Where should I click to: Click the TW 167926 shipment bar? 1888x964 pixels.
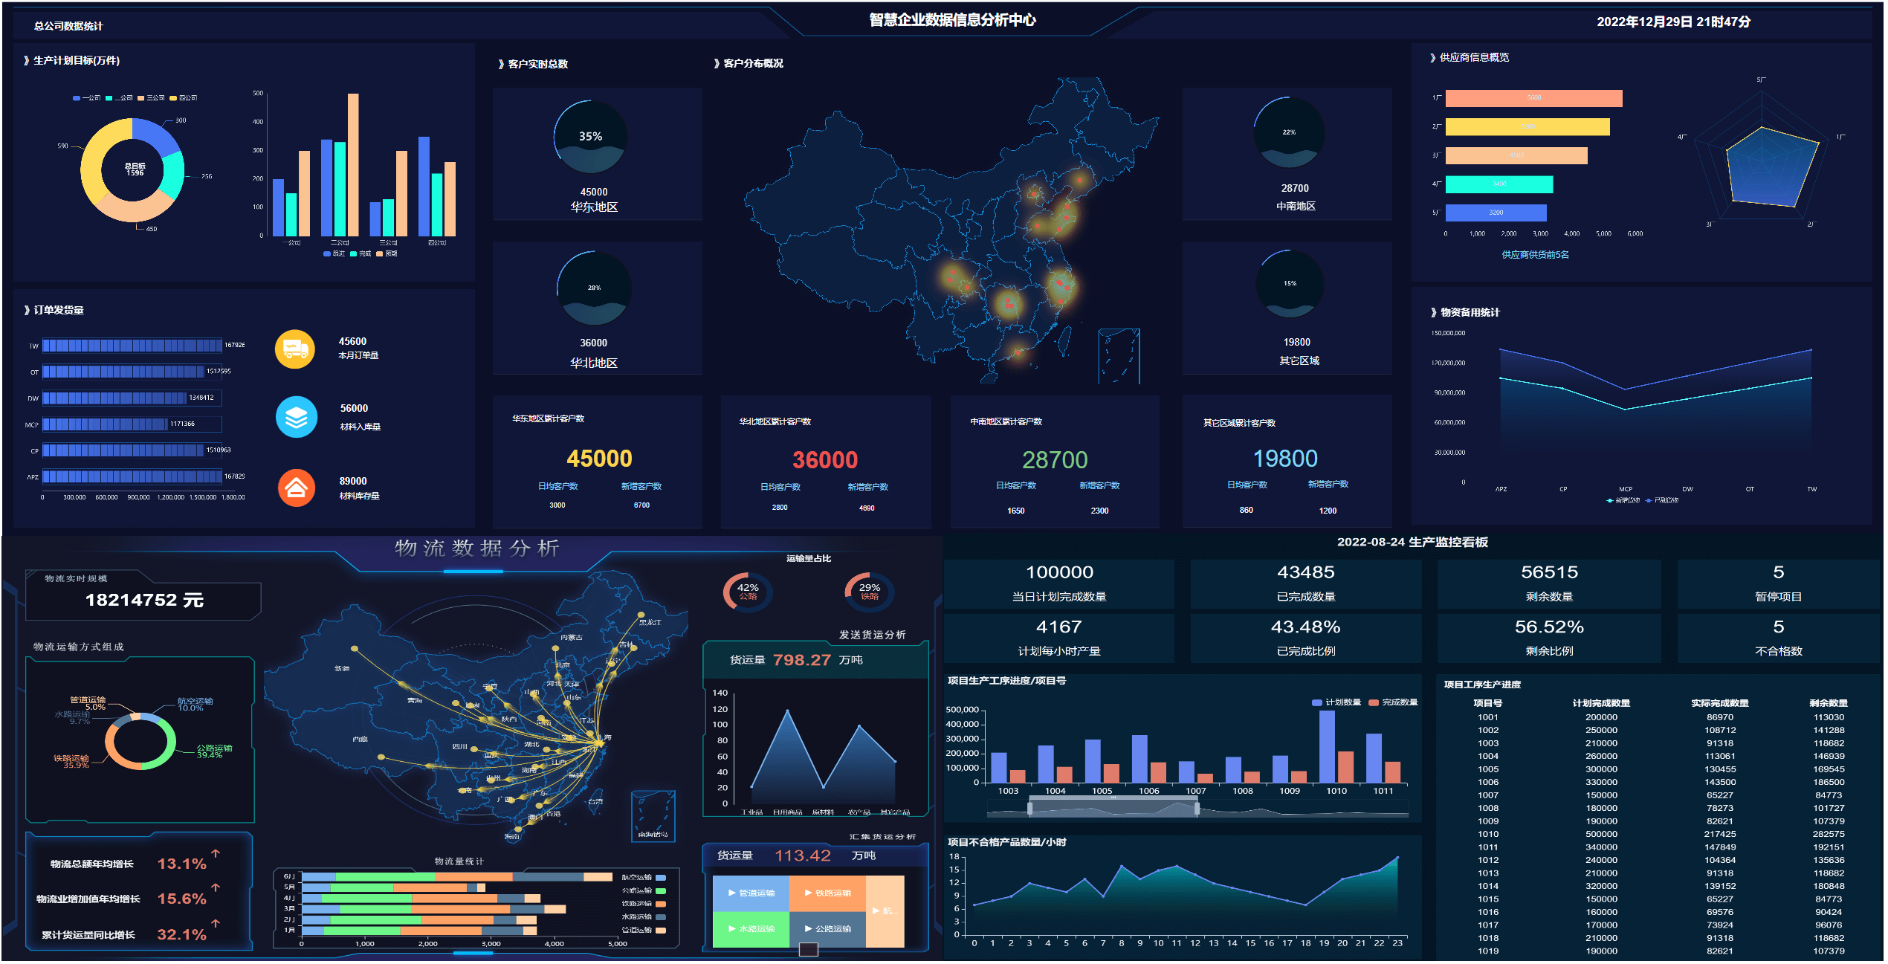click(x=132, y=346)
